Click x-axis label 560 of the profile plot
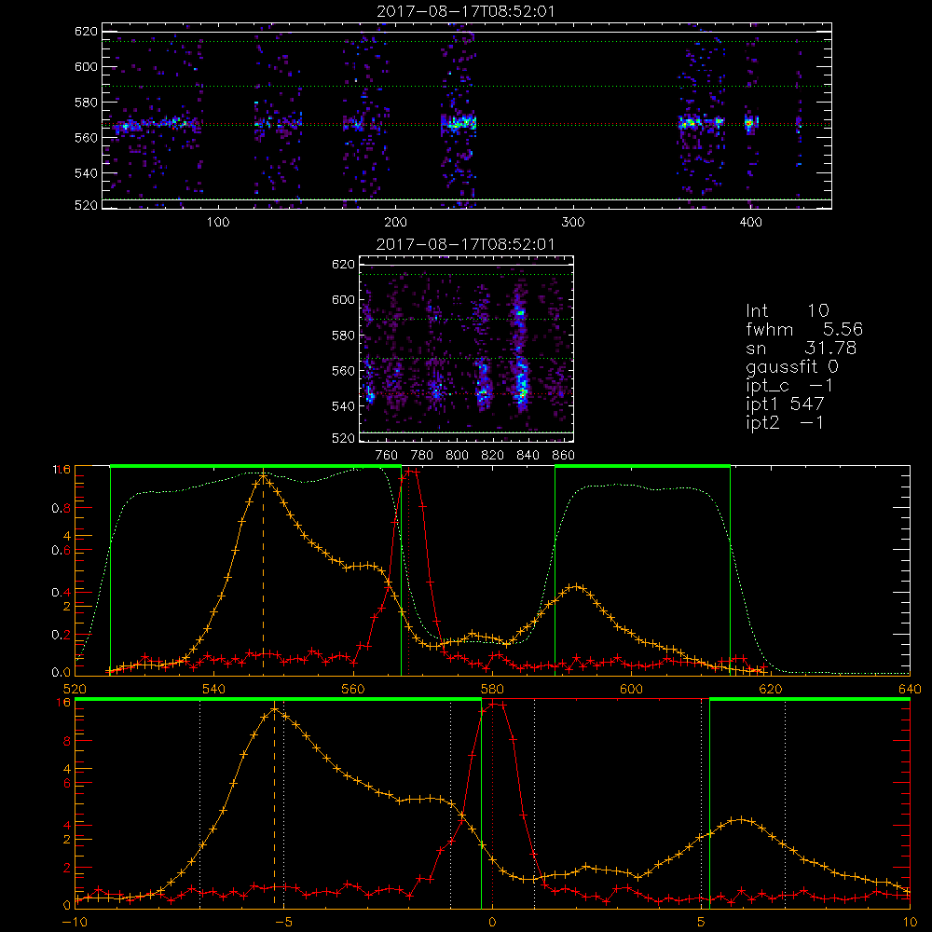 click(x=353, y=689)
